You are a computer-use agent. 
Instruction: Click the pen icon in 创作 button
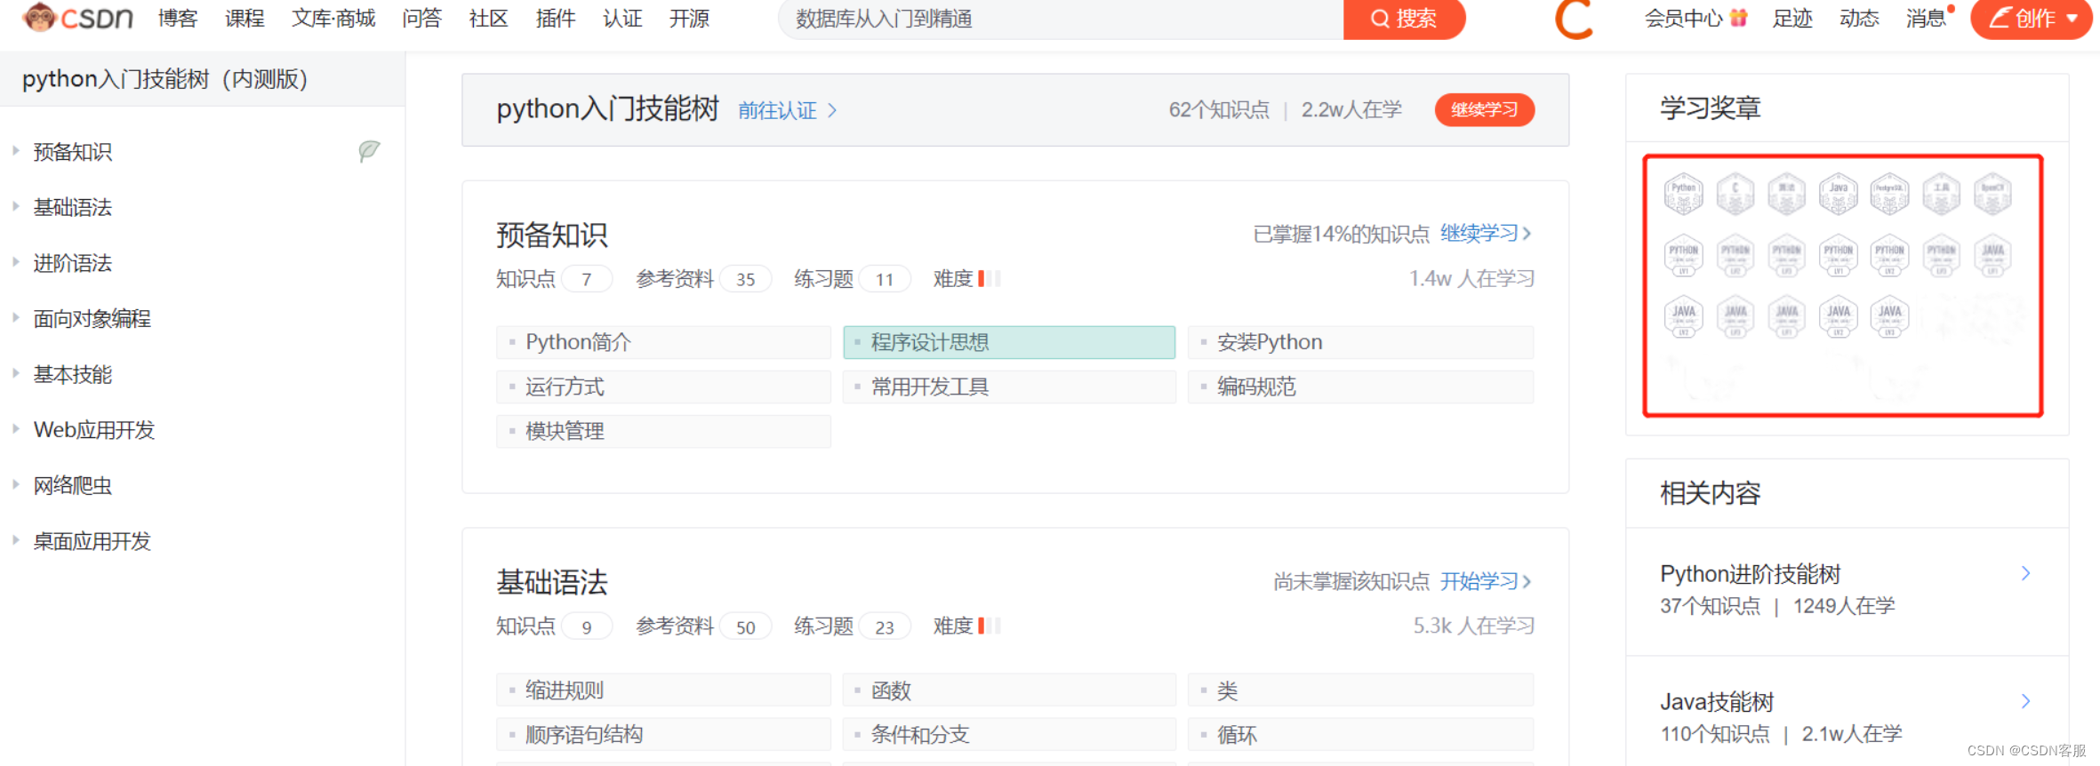(x=2000, y=18)
